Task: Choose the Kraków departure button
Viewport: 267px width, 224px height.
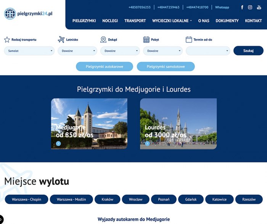Action: [x=108, y=199]
